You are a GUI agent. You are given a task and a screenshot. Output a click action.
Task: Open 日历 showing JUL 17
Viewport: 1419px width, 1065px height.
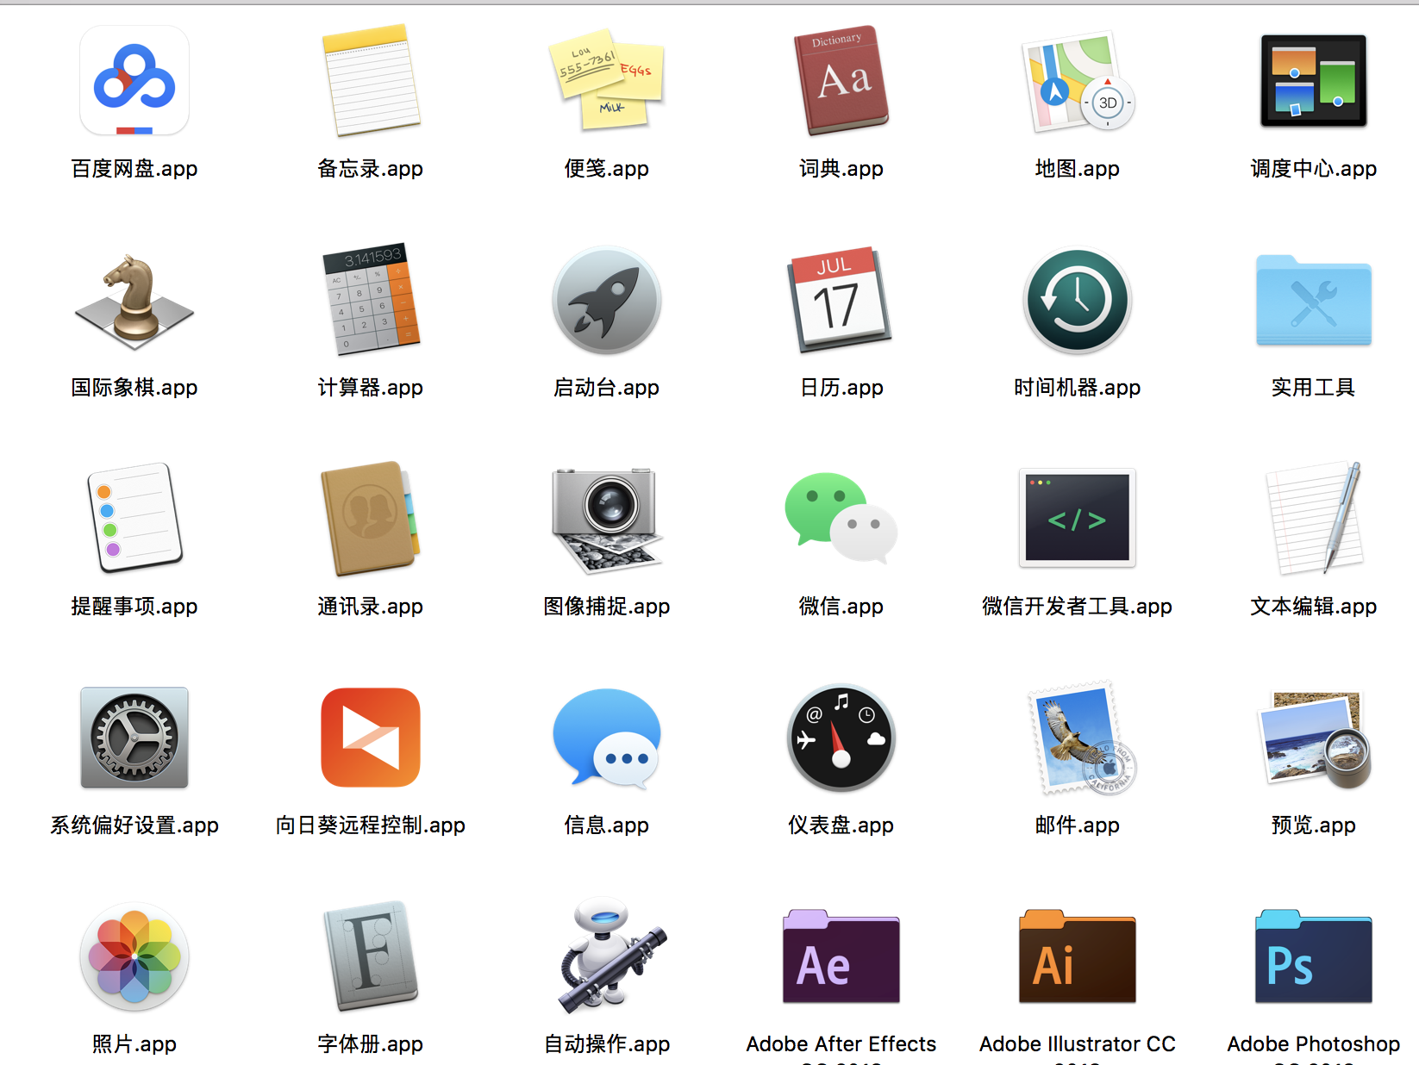(x=841, y=300)
